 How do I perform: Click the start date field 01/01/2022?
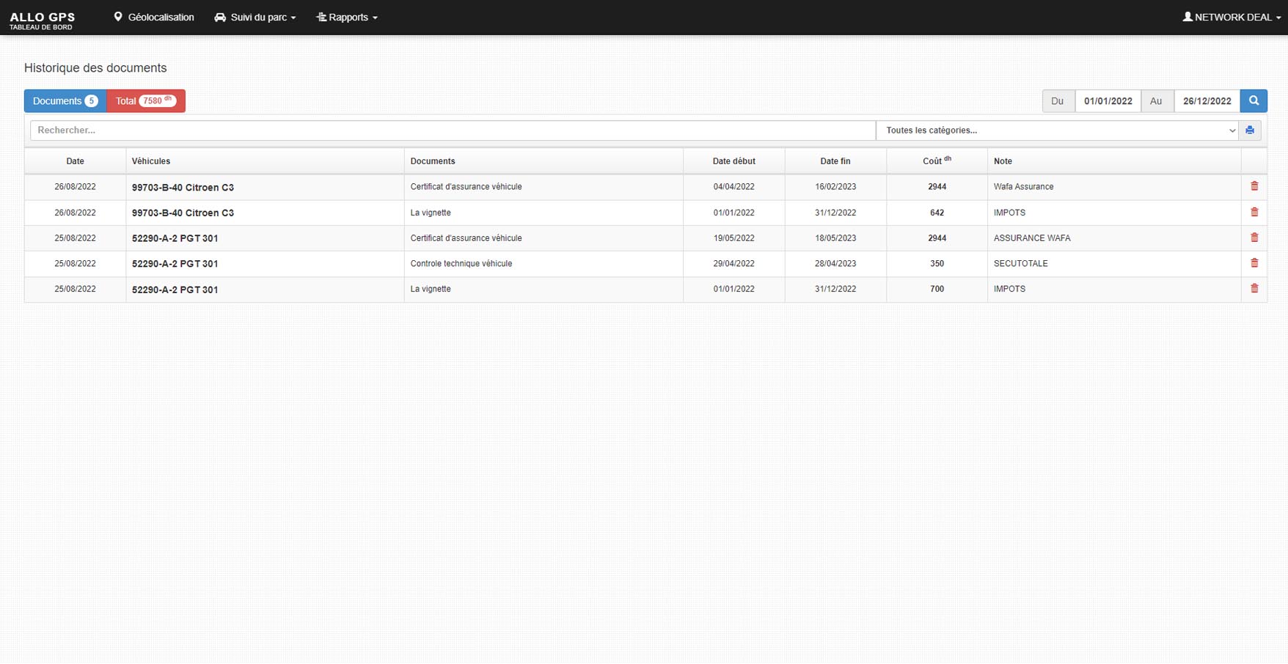(x=1108, y=101)
